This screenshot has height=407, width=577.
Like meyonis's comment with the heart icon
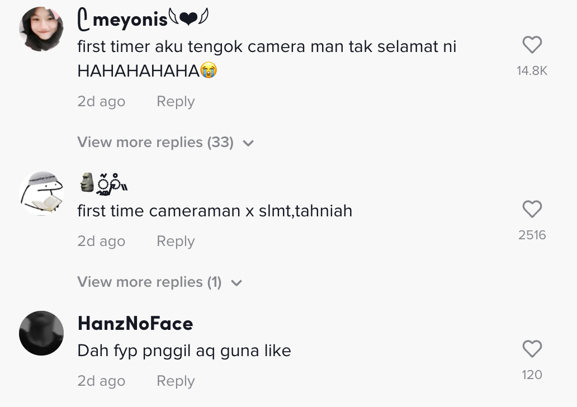[x=532, y=45]
